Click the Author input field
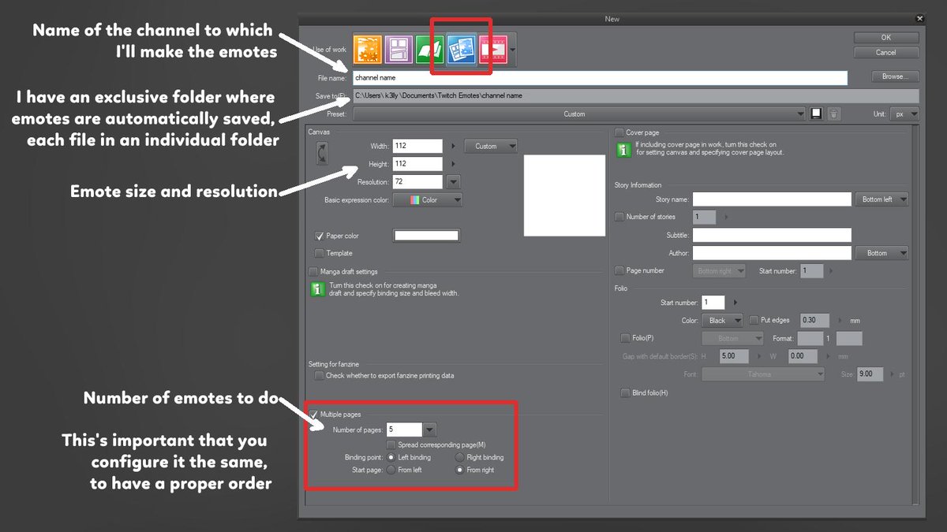Screen dimensions: 947x532 772,253
